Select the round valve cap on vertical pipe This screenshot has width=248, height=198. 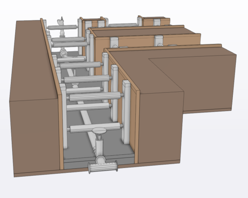tap(99, 131)
